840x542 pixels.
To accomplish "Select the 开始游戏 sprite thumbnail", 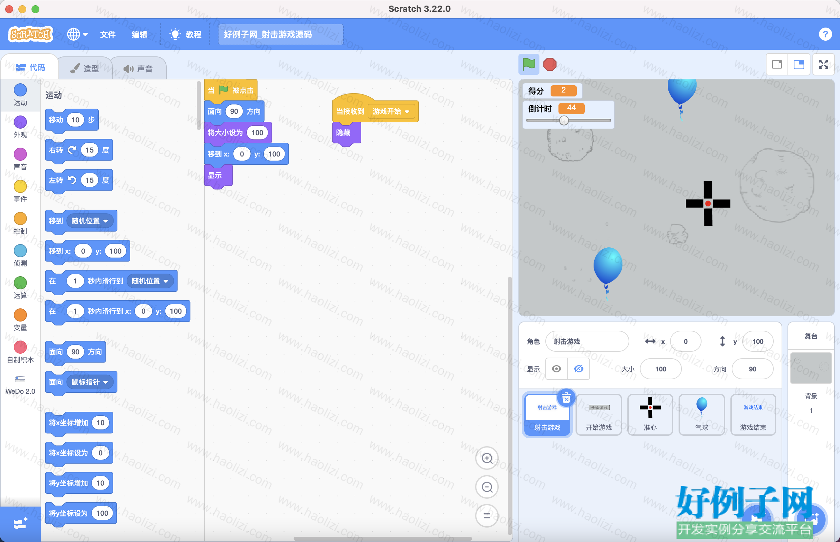I will pos(598,415).
